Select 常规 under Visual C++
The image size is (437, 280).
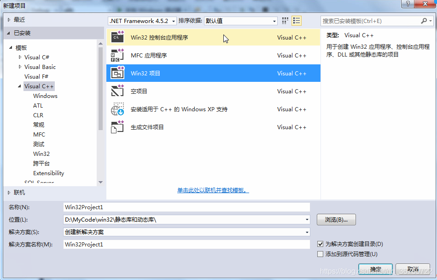coord(39,125)
